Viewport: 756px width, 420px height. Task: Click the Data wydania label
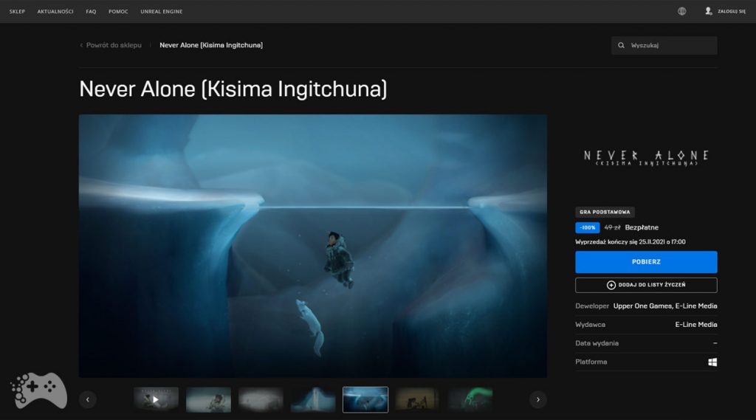click(x=597, y=343)
